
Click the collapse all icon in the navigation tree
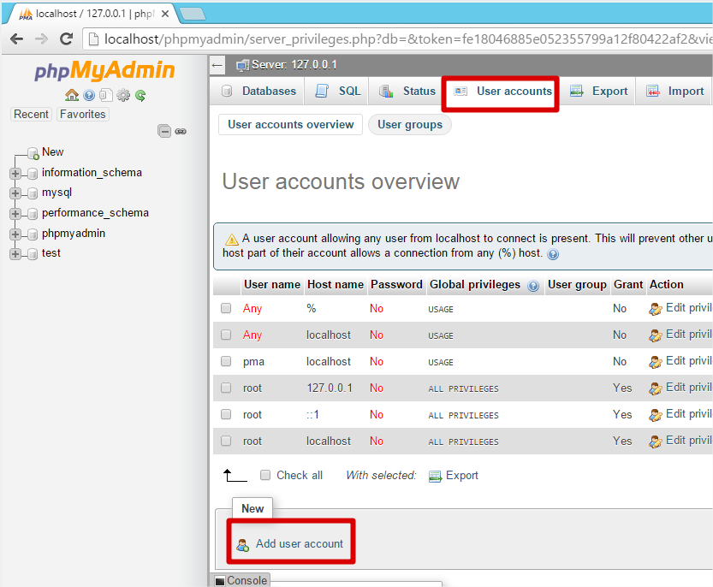point(164,131)
